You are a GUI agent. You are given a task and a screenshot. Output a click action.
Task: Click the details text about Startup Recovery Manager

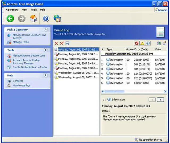pyautogui.click(x=129, y=118)
